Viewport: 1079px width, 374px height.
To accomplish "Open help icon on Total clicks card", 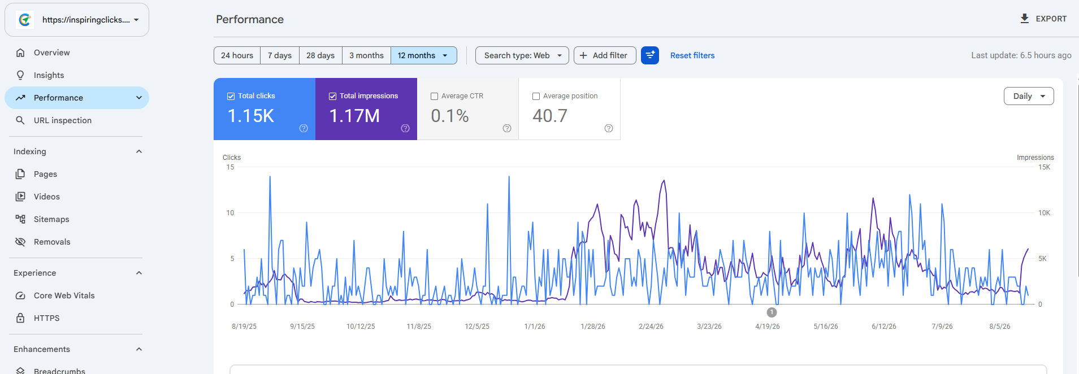I will [x=304, y=128].
